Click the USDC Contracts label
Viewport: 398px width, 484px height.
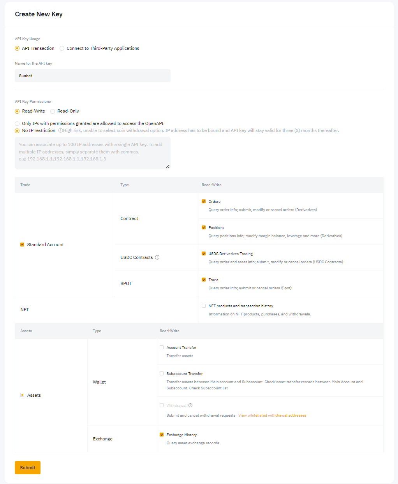[x=137, y=257]
